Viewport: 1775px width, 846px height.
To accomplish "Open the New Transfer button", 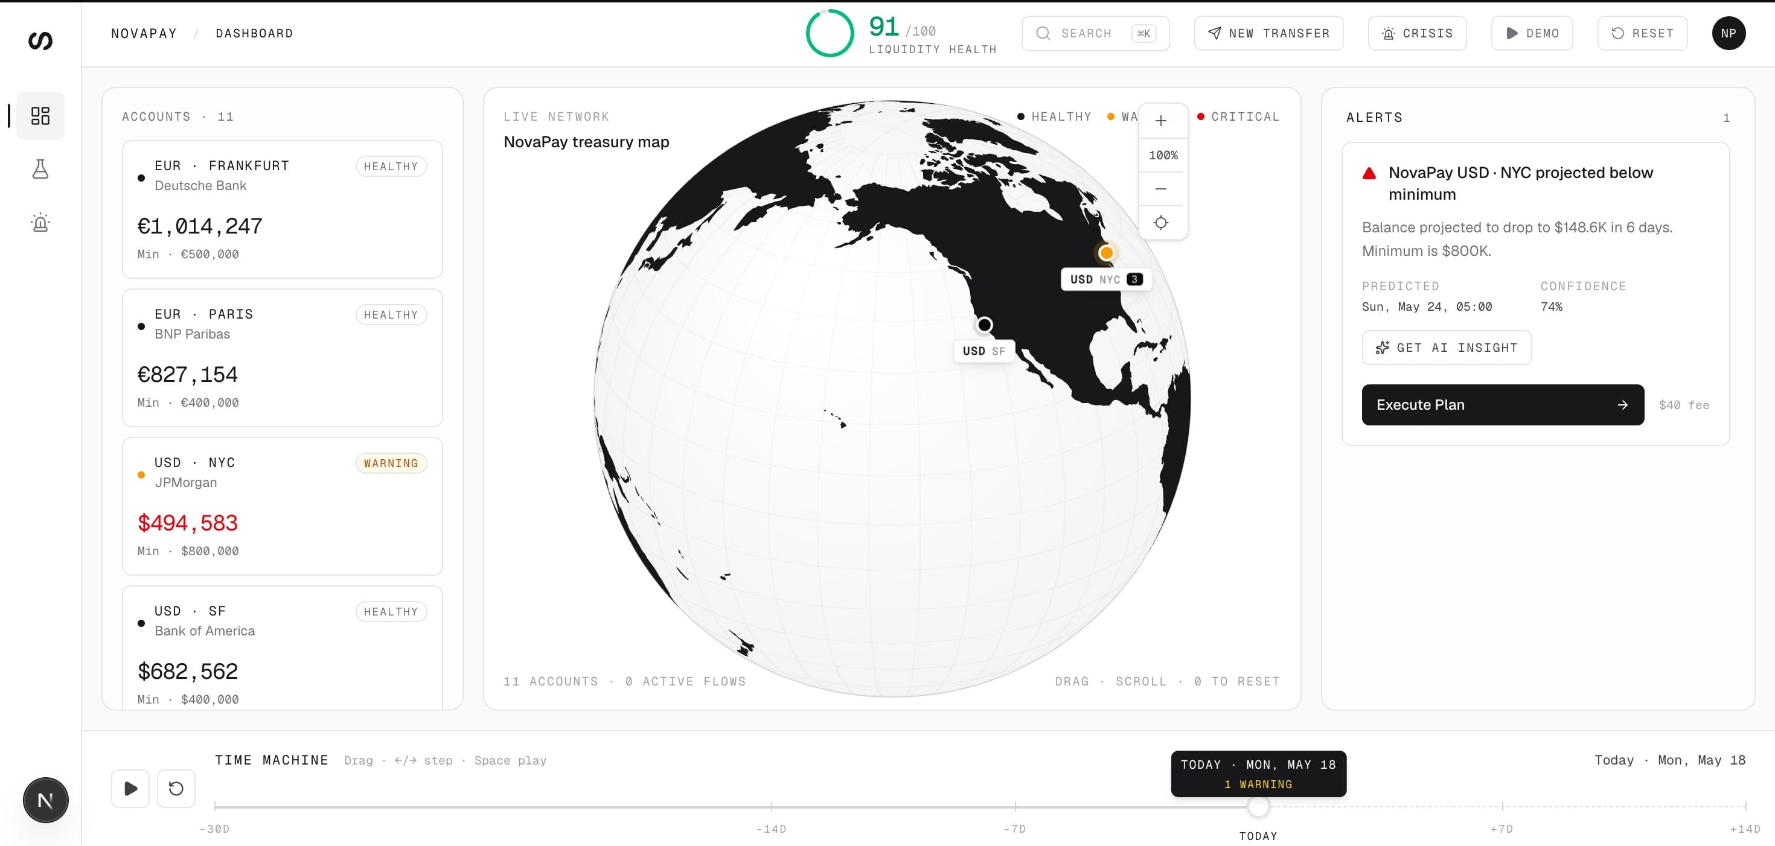I will tap(1268, 33).
